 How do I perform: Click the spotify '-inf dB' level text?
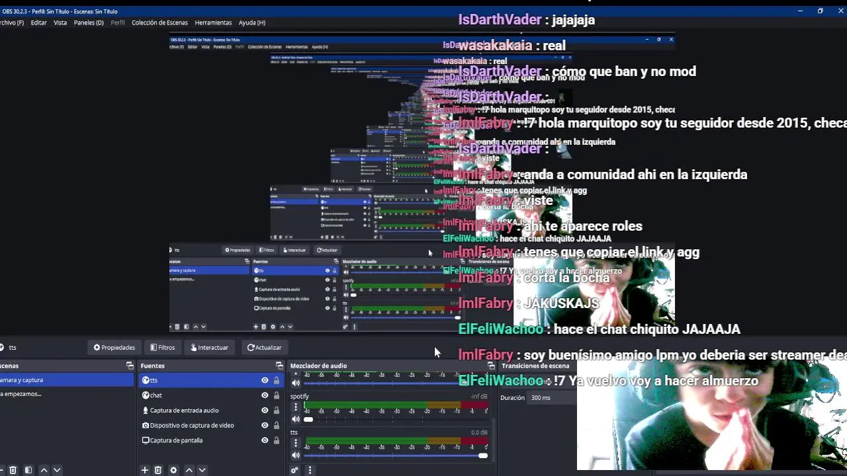point(479,397)
